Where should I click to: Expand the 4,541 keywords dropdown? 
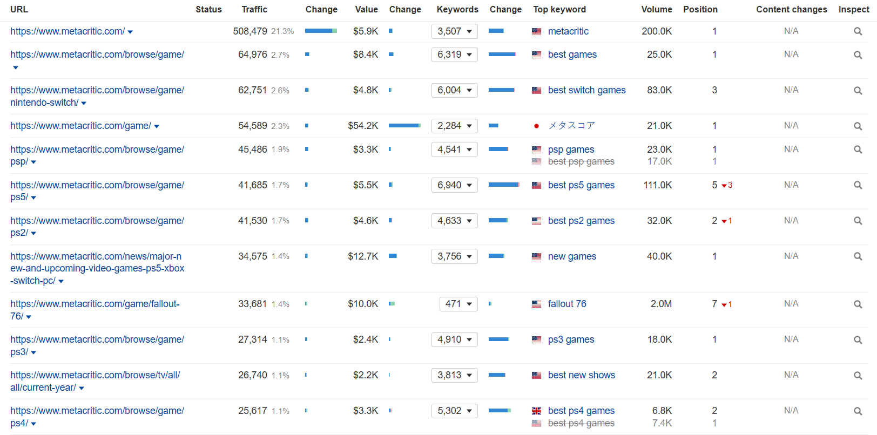click(455, 149)
